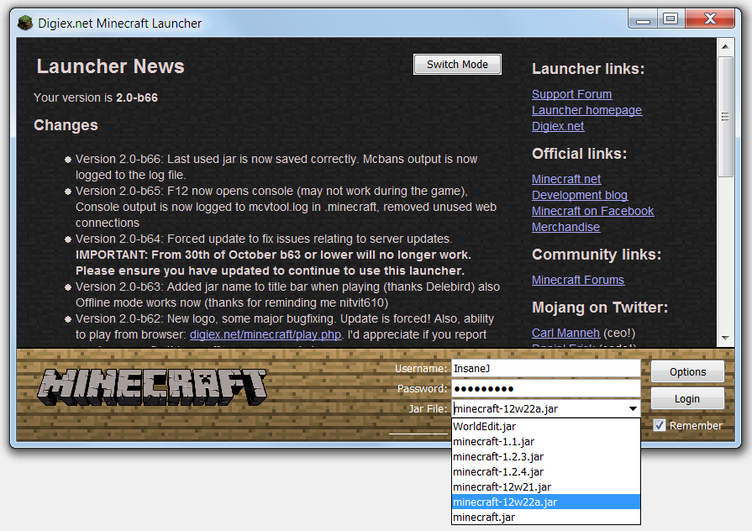Screen dimensions: 752x531
Task: Focus the Password field
Action: click(x=545, y=389)
